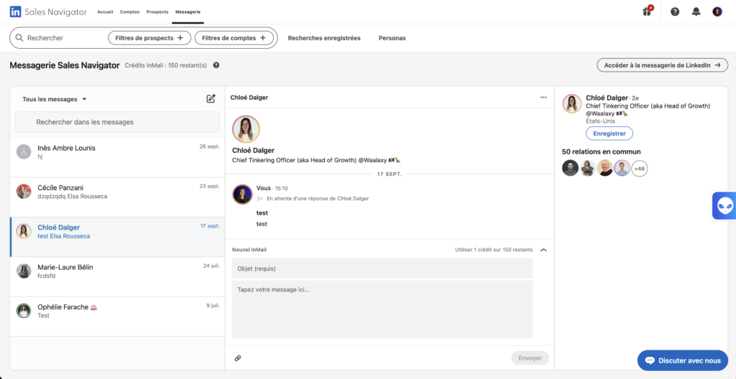
Task: Click the second common relation avatar
Action: 588,168
